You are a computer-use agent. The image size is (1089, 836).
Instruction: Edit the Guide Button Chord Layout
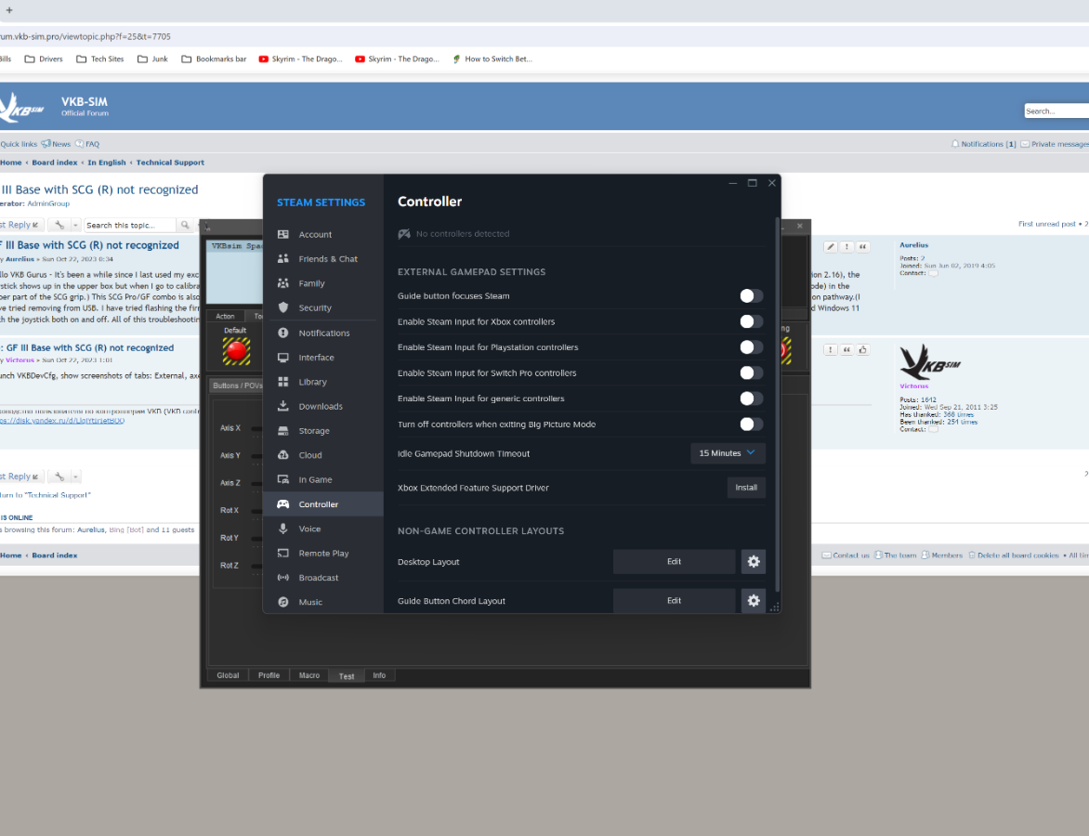(x=674, y=601)
